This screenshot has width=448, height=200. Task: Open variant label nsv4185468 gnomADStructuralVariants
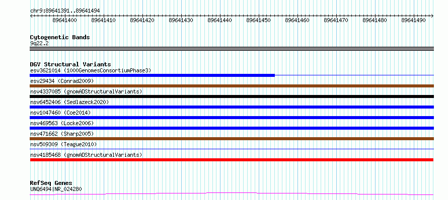pyautogui.click(x=86, y=155)
